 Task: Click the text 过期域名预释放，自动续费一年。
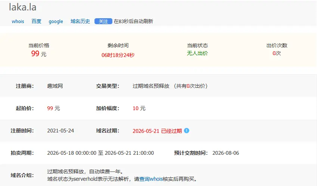[x=86, y=172]
